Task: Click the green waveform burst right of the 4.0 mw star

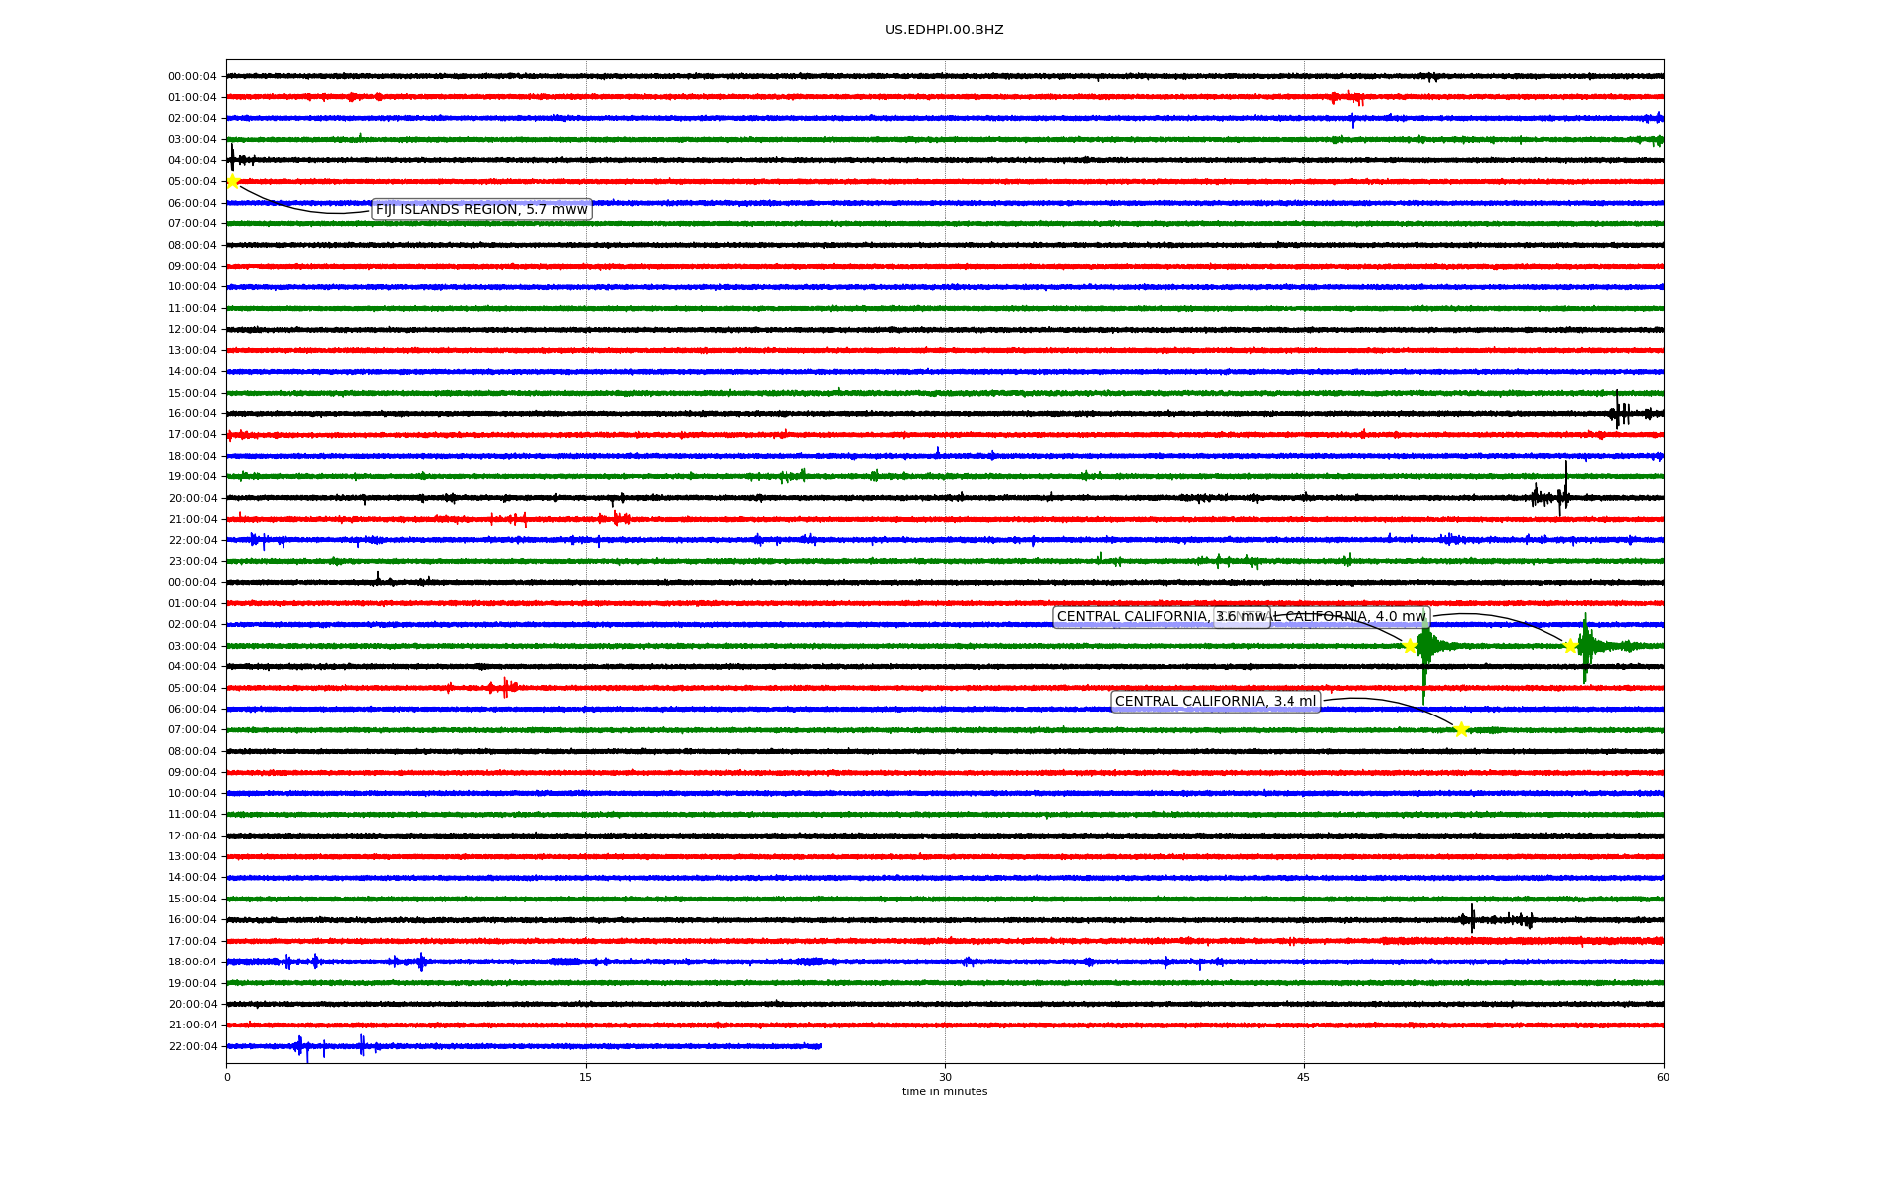Action: click(1586, 646)
